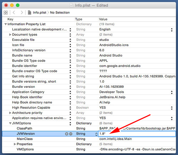The width and height of the screenshot is (178, 155).
Task: Click the value com.google.android.studio
Action: pos(120,66)
